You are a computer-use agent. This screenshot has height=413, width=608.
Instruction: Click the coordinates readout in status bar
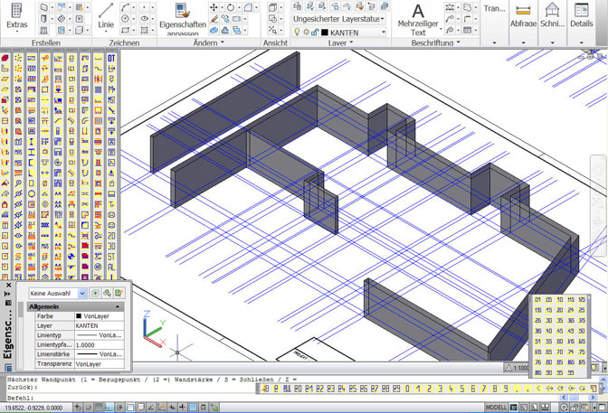pyautogui.click(x=35, y=408)
